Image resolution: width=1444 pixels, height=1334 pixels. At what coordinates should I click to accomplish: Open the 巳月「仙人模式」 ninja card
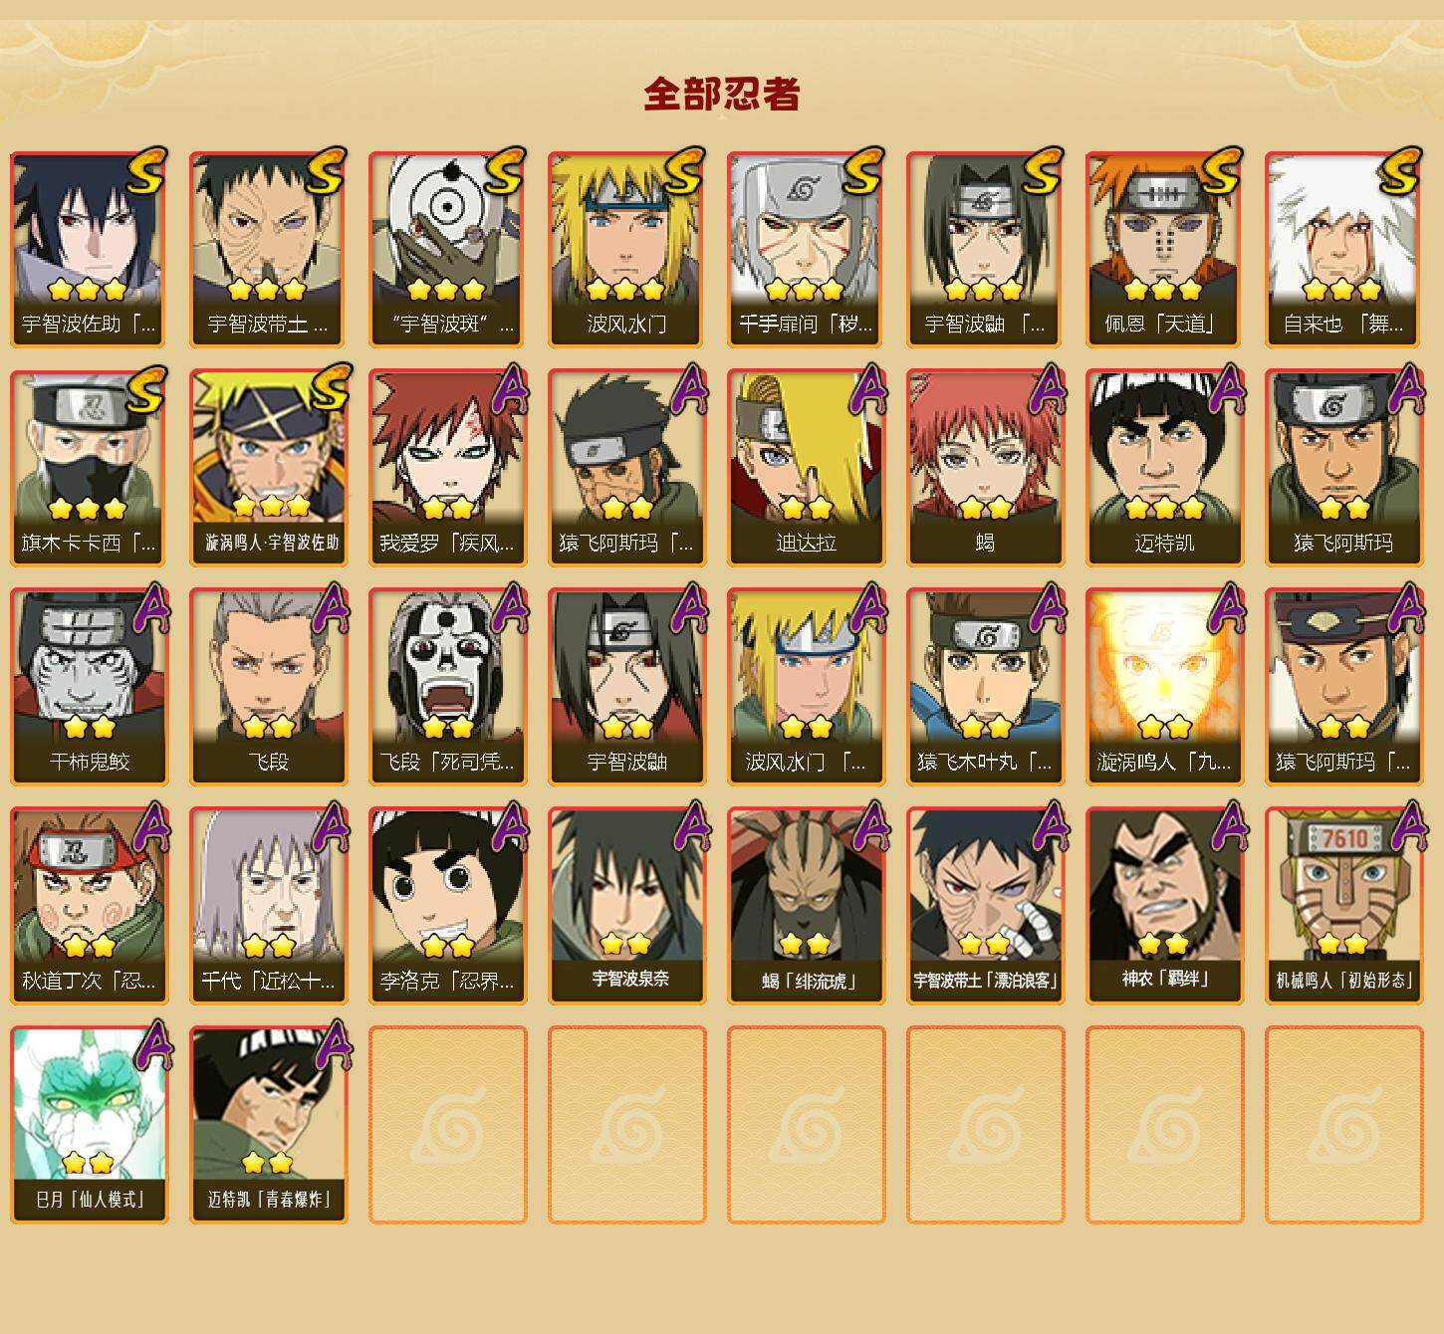point(89,1125)
